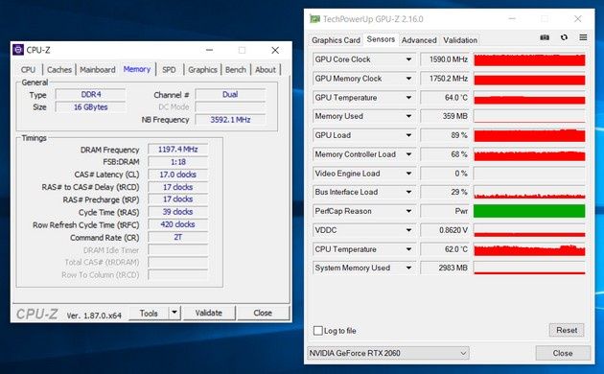Click the GPU-Z Reset button
The width and height of the screenshot is (604, 374).
pyautogui.click(x=567, y=330)
